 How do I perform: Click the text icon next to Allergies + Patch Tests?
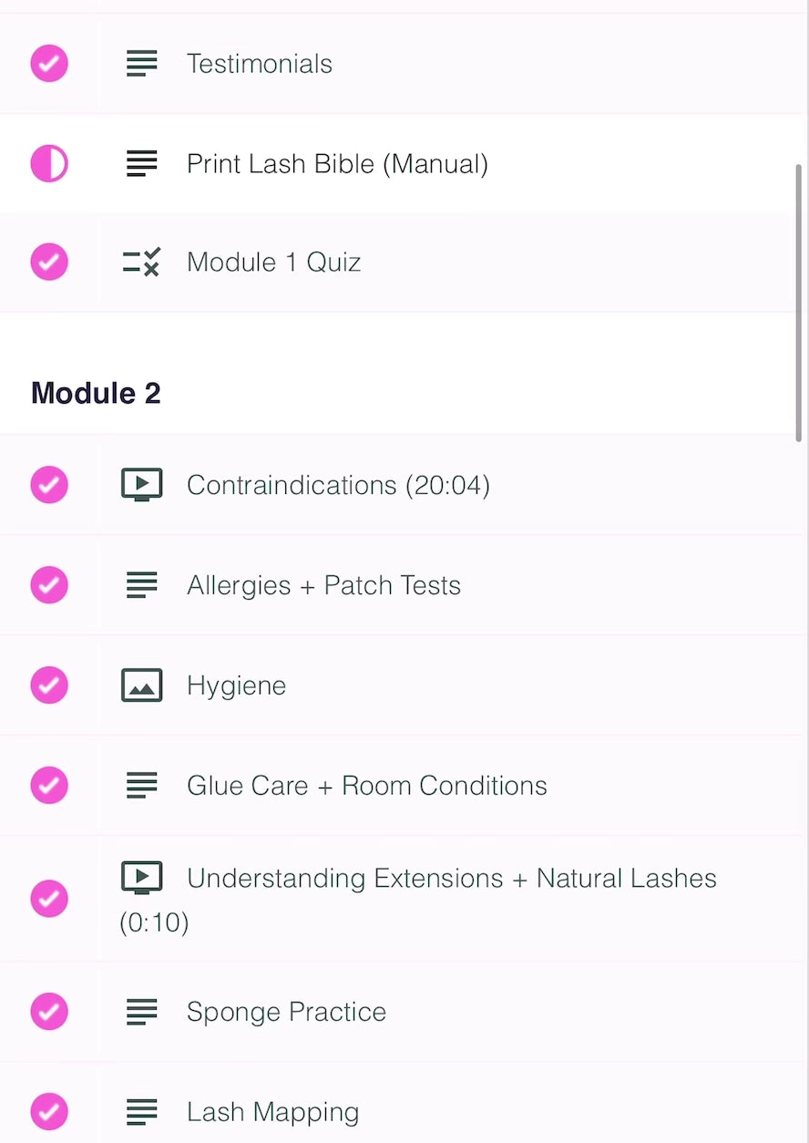(141, 585)
